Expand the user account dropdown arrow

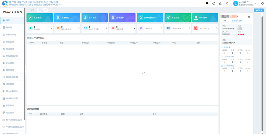(x=256, y=4)
